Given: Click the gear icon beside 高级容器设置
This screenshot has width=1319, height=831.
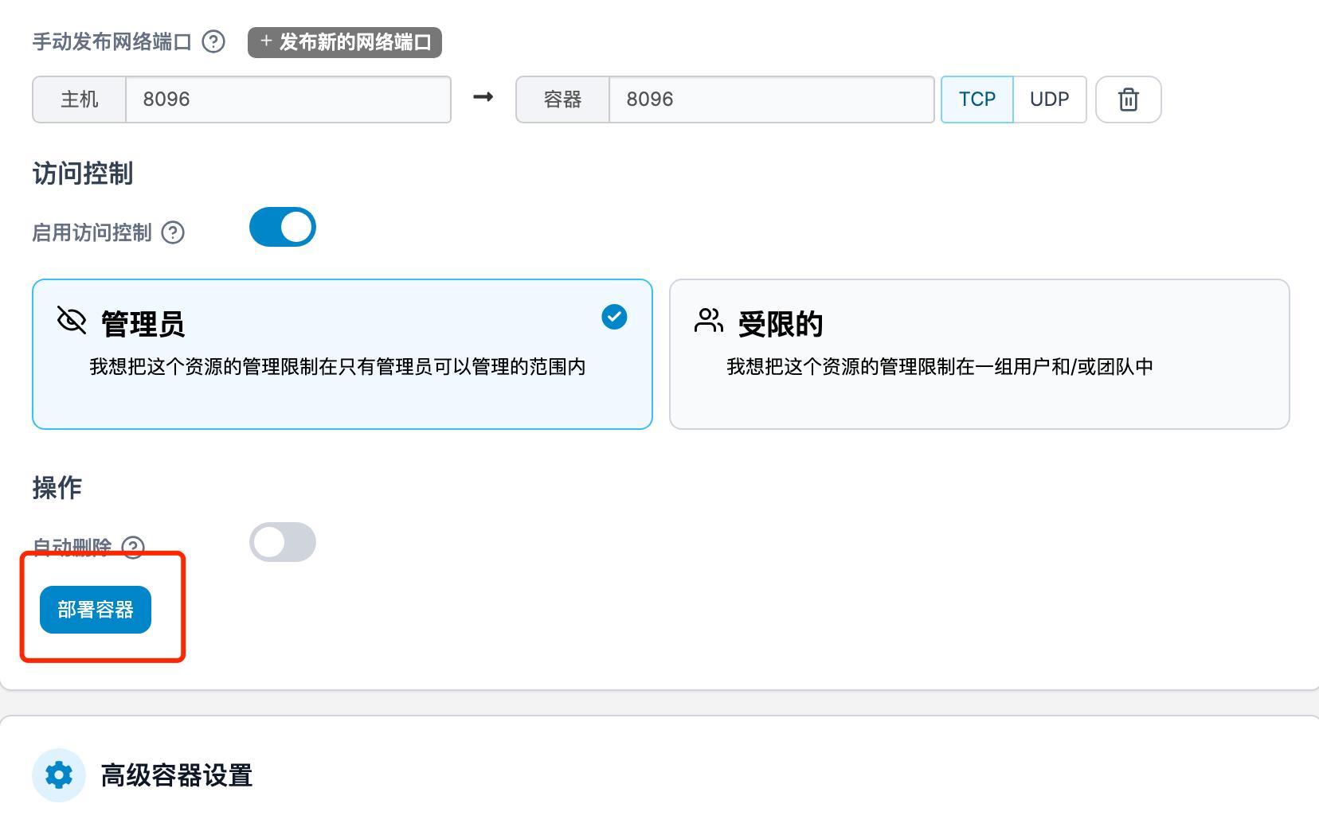Looking at the screenshot, I should click(58, 774).
